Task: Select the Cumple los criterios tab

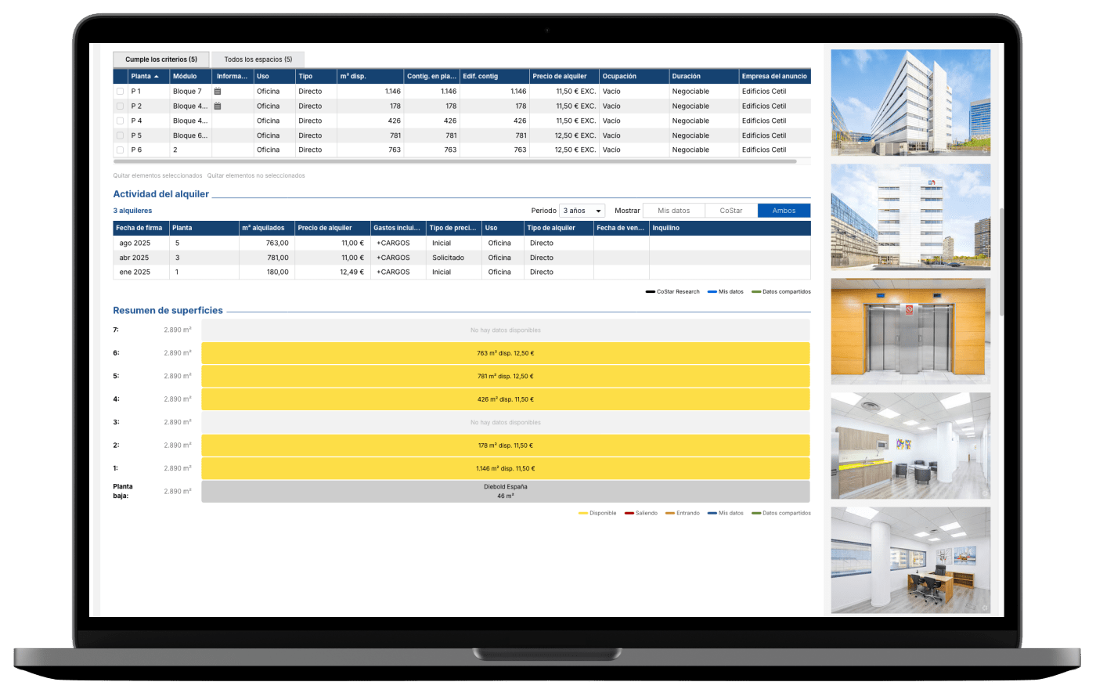Action: [161, 60]
